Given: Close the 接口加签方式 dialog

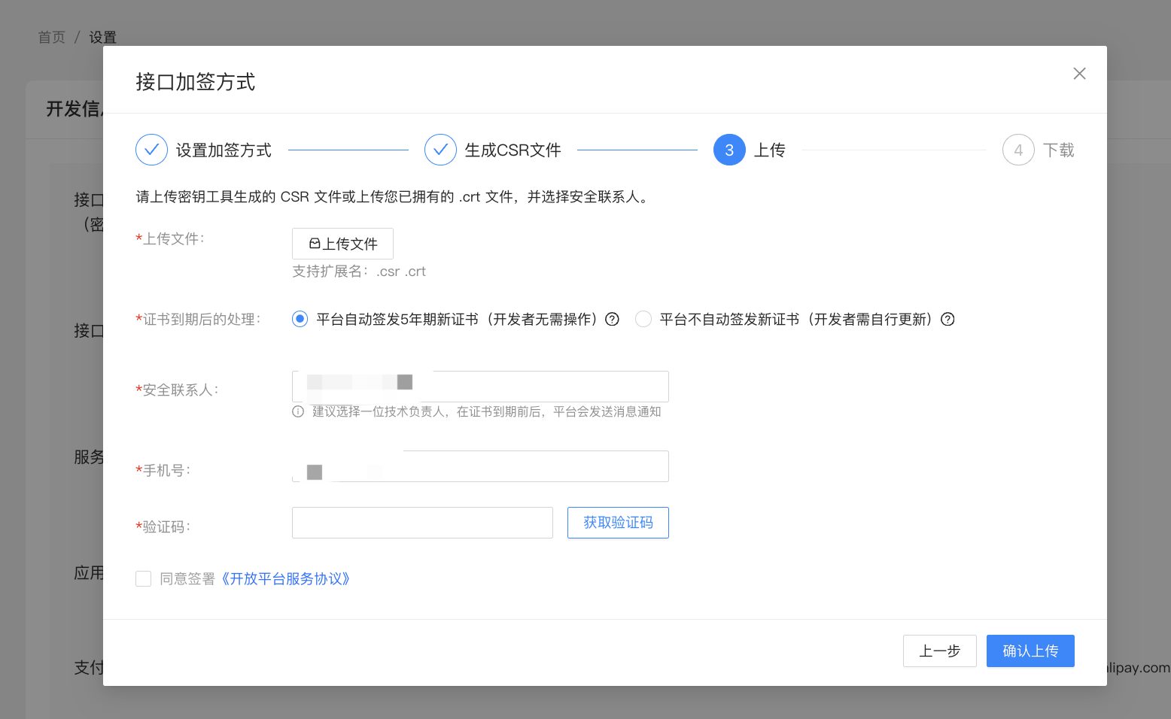Looking at the screenshot, I should click(x=1079, y=74).
